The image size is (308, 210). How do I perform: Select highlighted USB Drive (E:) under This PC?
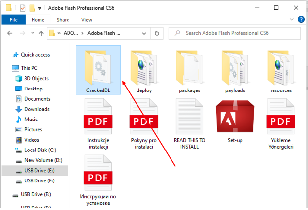point(35,170)
